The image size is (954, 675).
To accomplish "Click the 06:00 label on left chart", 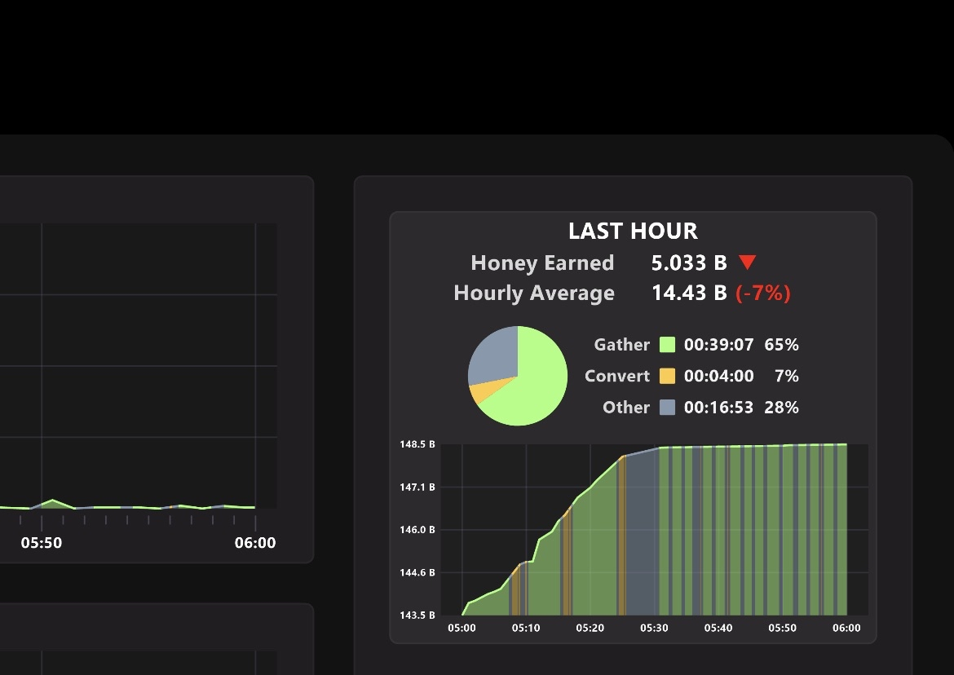I will (x=255, y=543).
